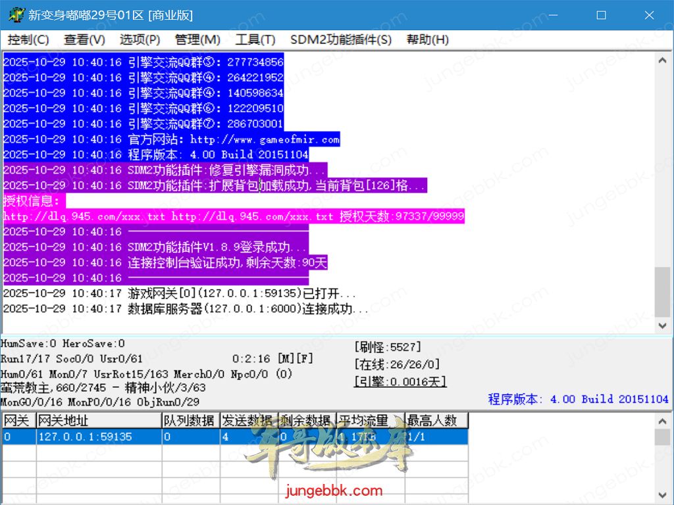
Task: Open the 查看(V) menu
Action: click(x=84, y=39)
